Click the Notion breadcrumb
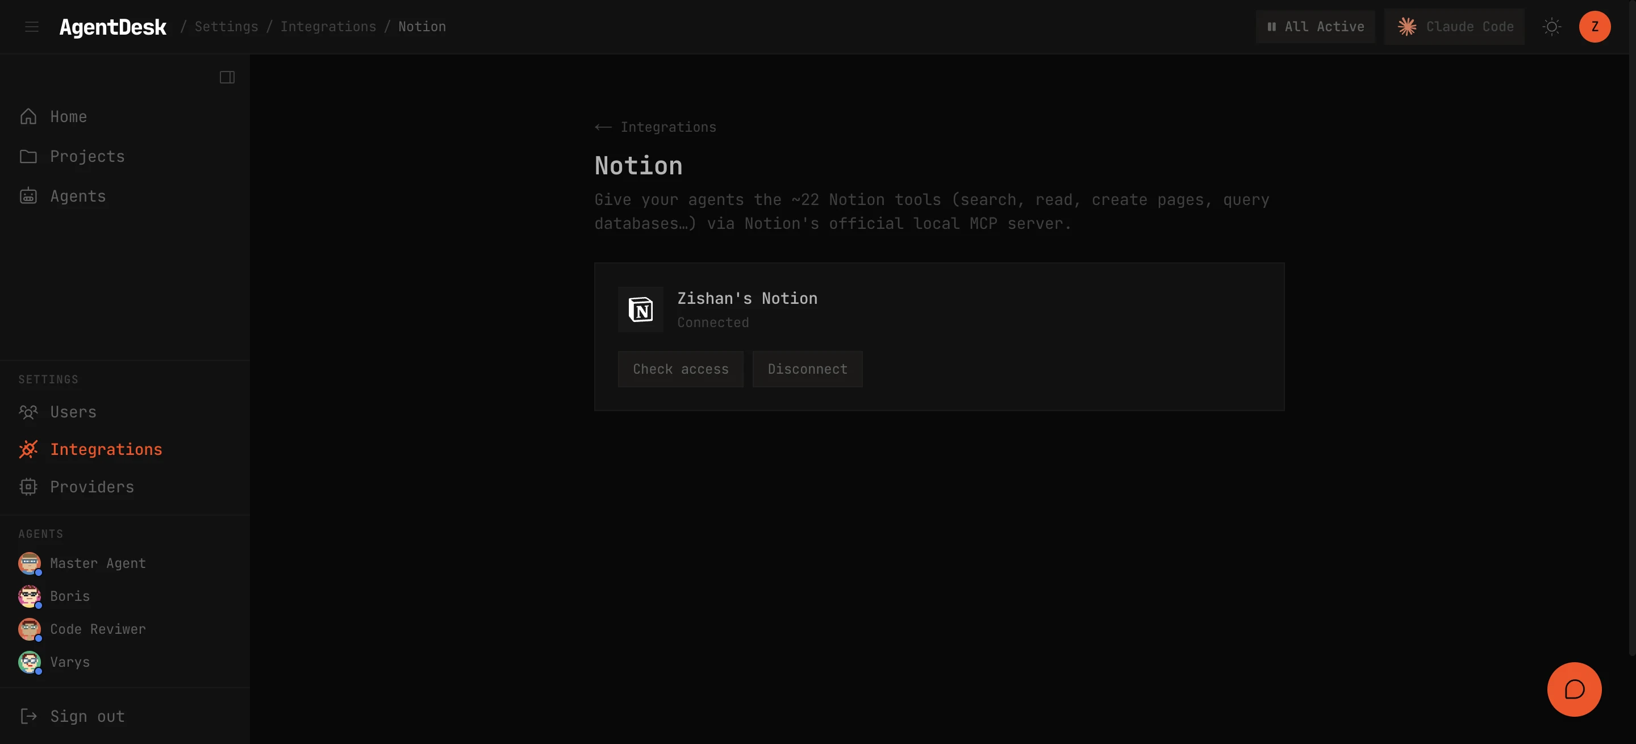 (421, 27)
